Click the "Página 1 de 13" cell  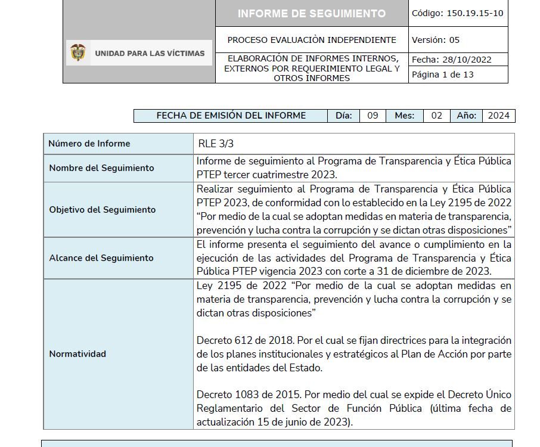pyautogui.click(x=458, y=74)
